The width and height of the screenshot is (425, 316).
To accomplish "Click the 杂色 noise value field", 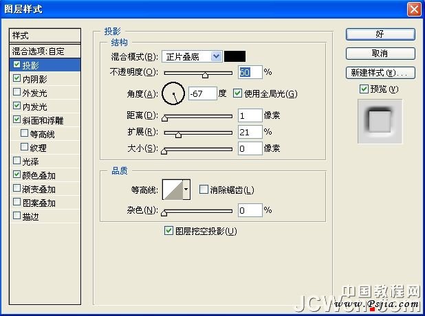I will (250, 210).
